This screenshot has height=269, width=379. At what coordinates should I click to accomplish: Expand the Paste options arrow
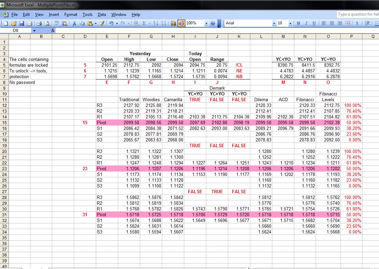coord(96,23)
